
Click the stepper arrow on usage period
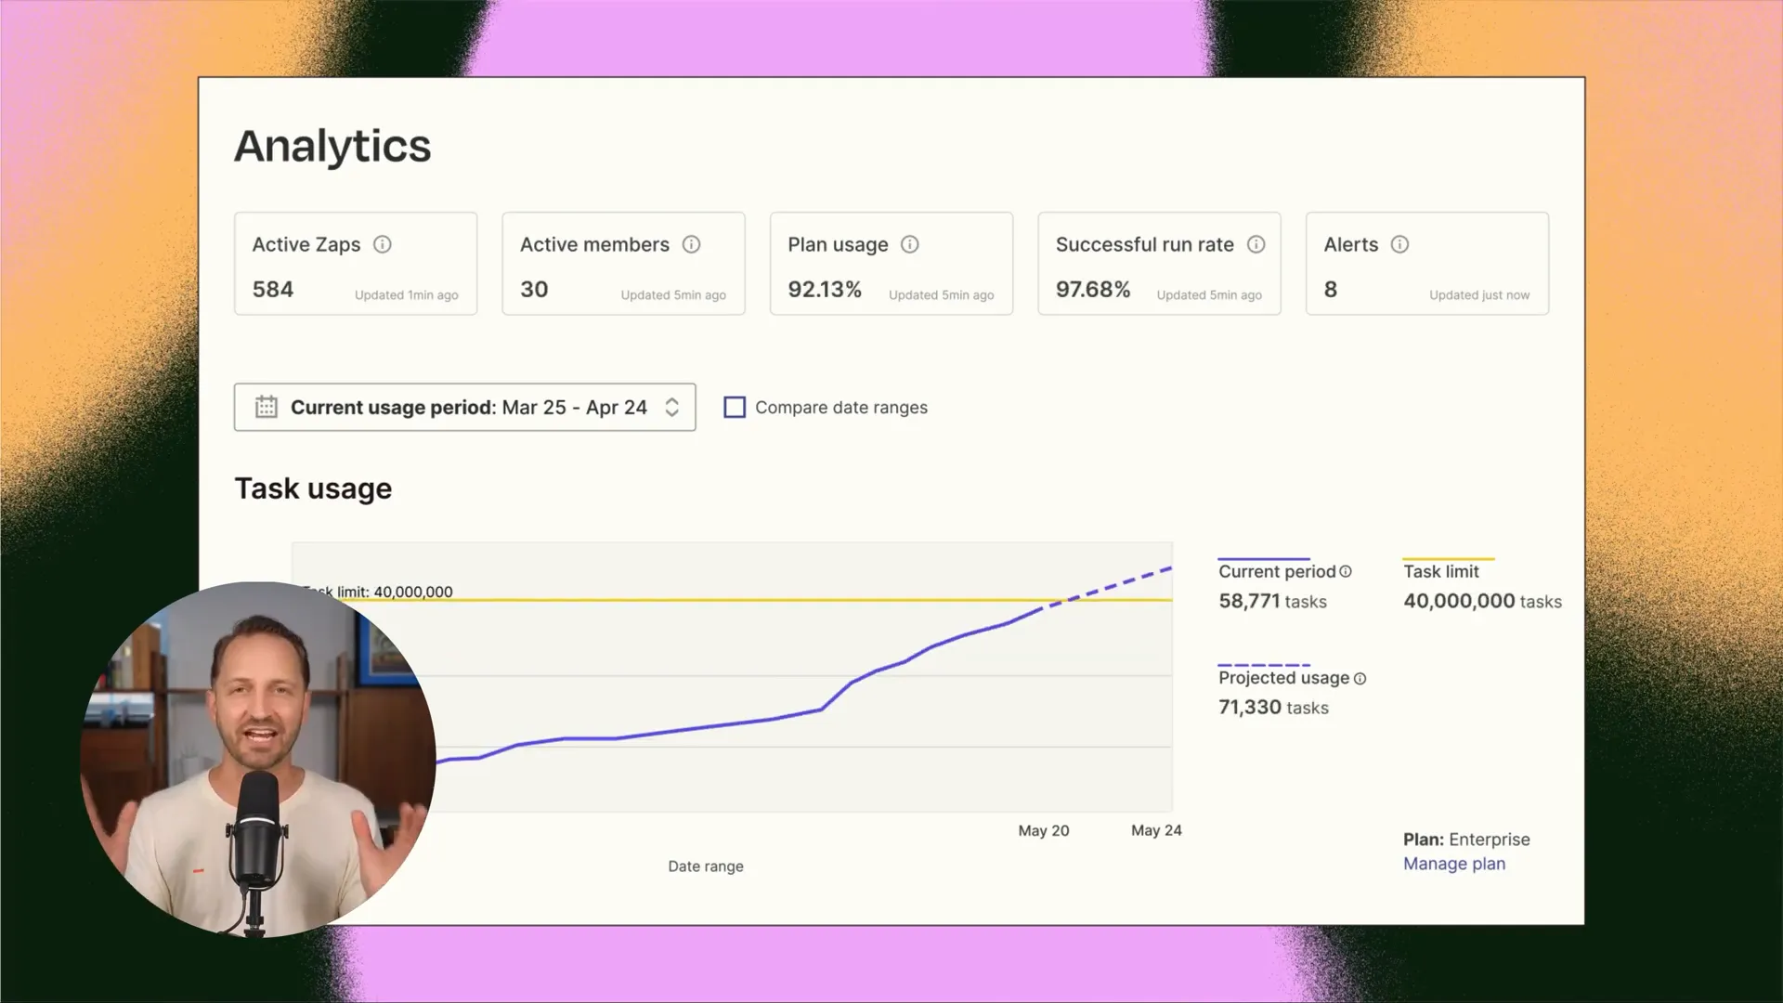click(x=671, y=407)
